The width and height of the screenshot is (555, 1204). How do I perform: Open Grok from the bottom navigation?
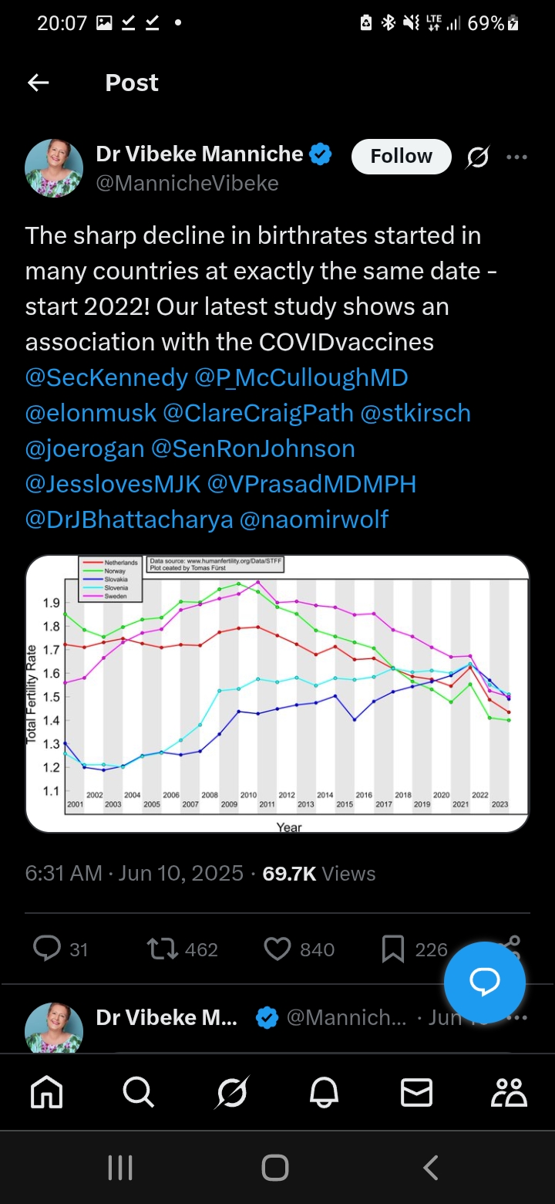point(231,1092)
